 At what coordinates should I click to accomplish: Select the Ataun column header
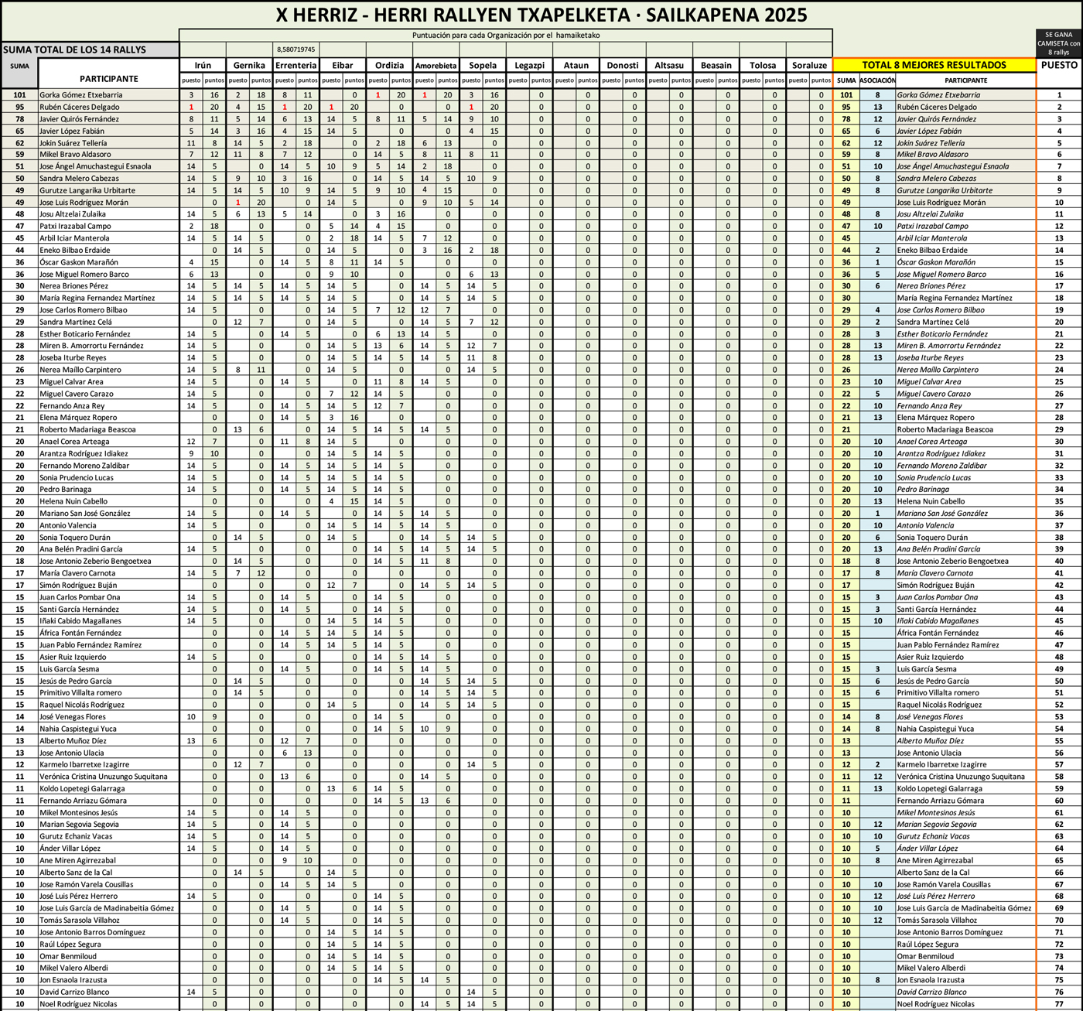coord(576,65)
